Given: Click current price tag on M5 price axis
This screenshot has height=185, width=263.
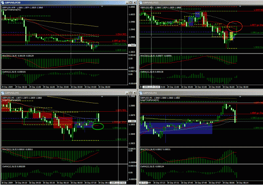Looking at the screenshot, I should pyautogui.click(x=132, y=121).
